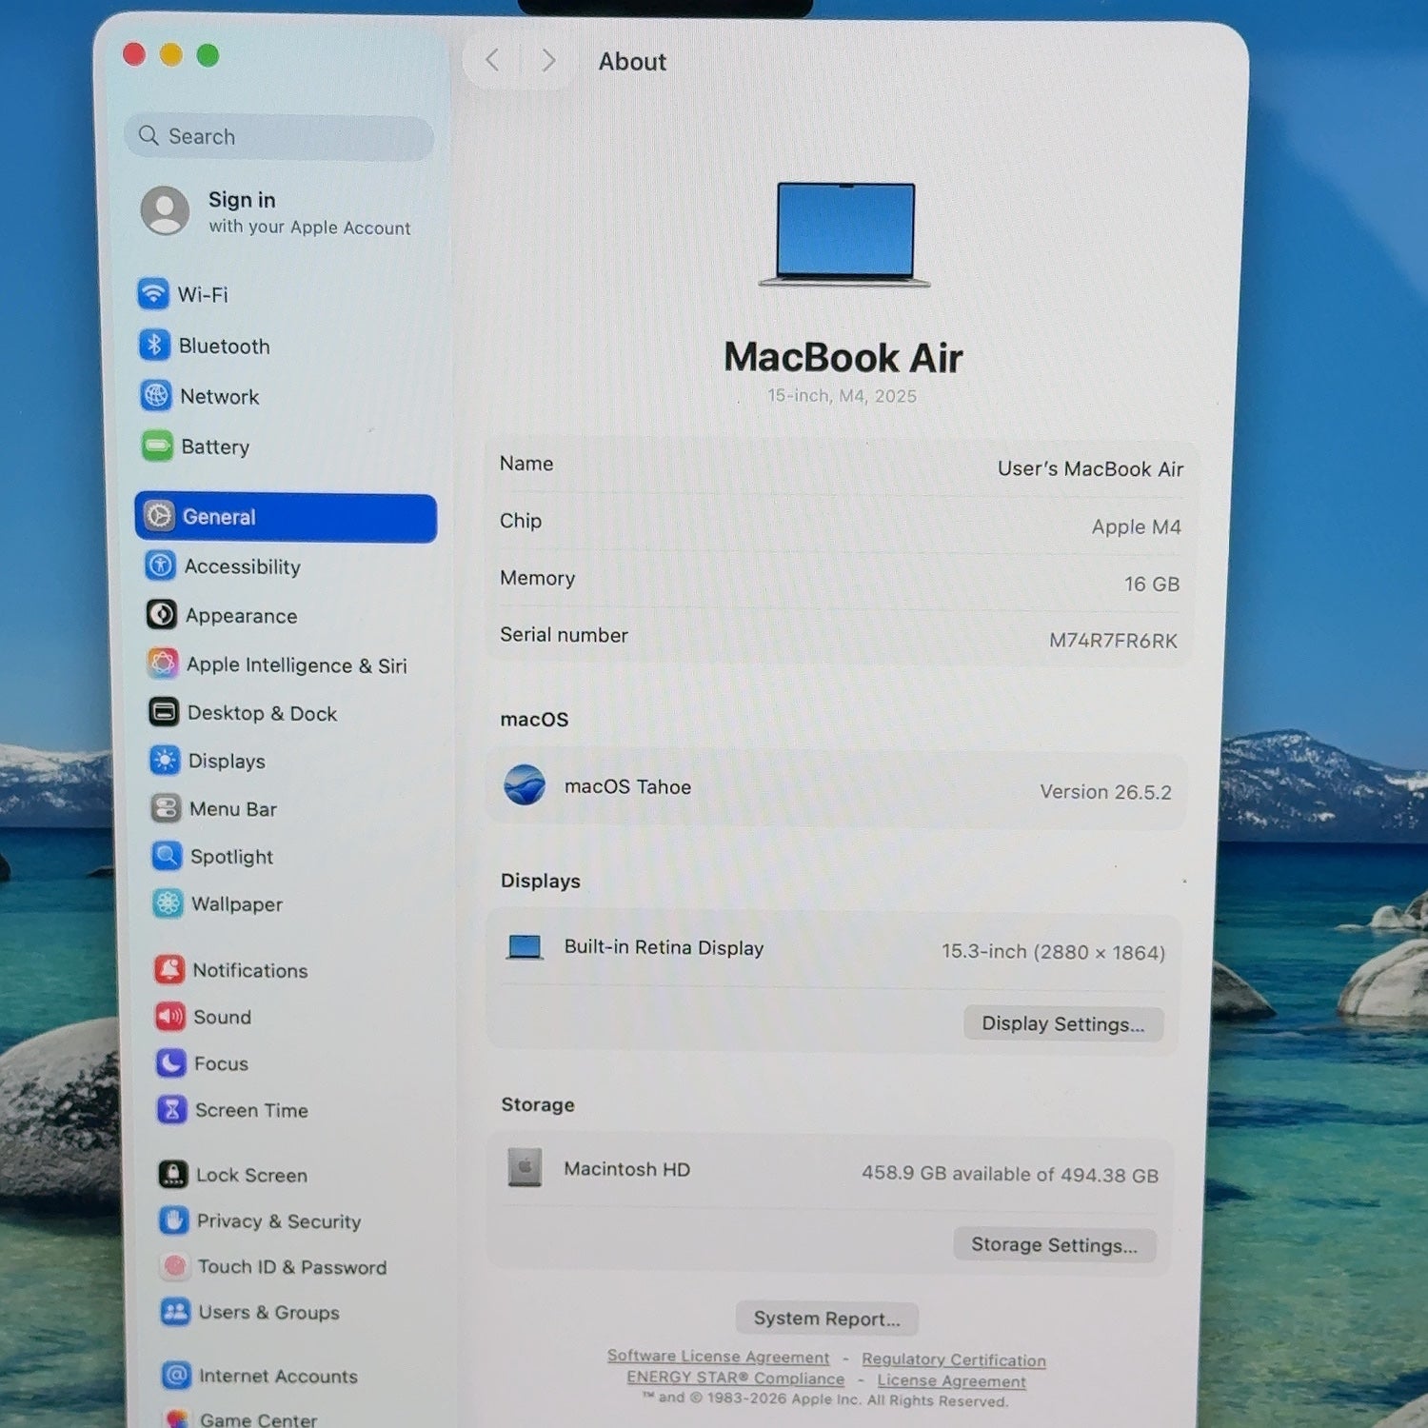Select the Bluetooth icon in sidebar

point(154,345)
